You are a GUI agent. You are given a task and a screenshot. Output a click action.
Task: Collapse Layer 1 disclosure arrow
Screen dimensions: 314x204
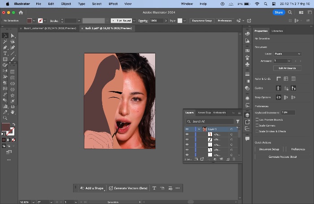pyautogui.click(x=199, y=129)
